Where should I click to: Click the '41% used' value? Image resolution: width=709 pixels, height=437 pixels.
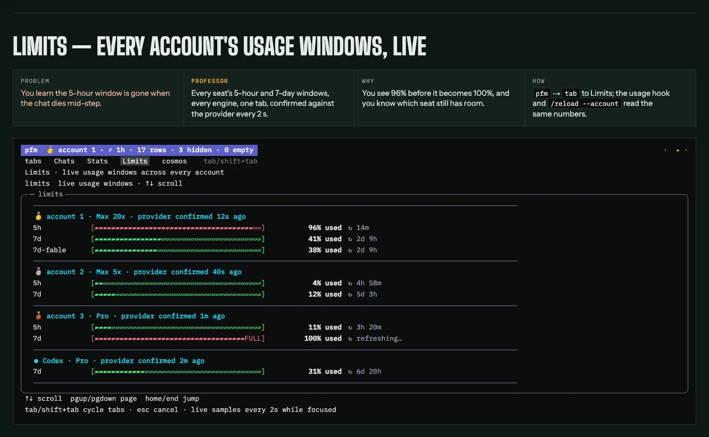(x=325, y=239)
